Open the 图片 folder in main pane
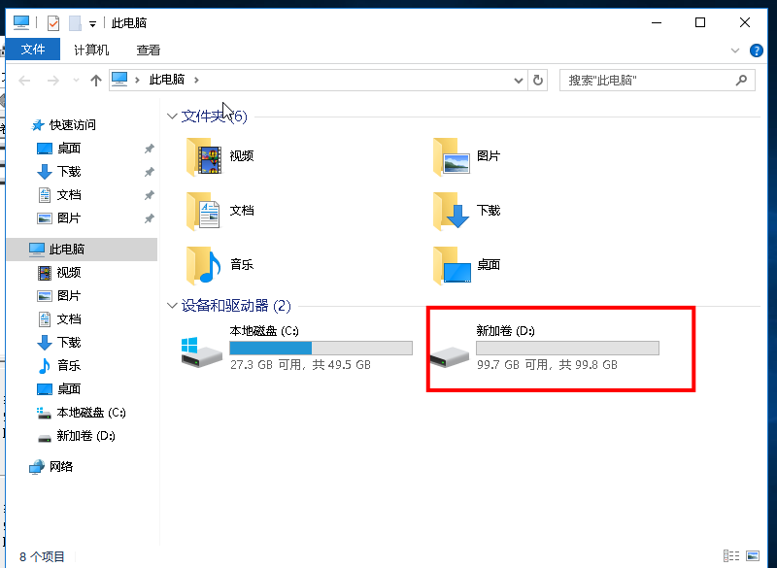Image resolution: width=777 pixels, height=568 pixels. (x=470, y=155)
